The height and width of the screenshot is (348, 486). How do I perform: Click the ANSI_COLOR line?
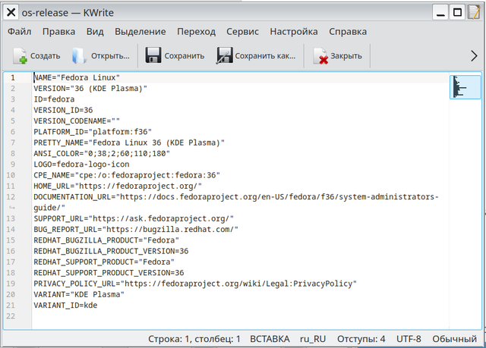(102, 153)
